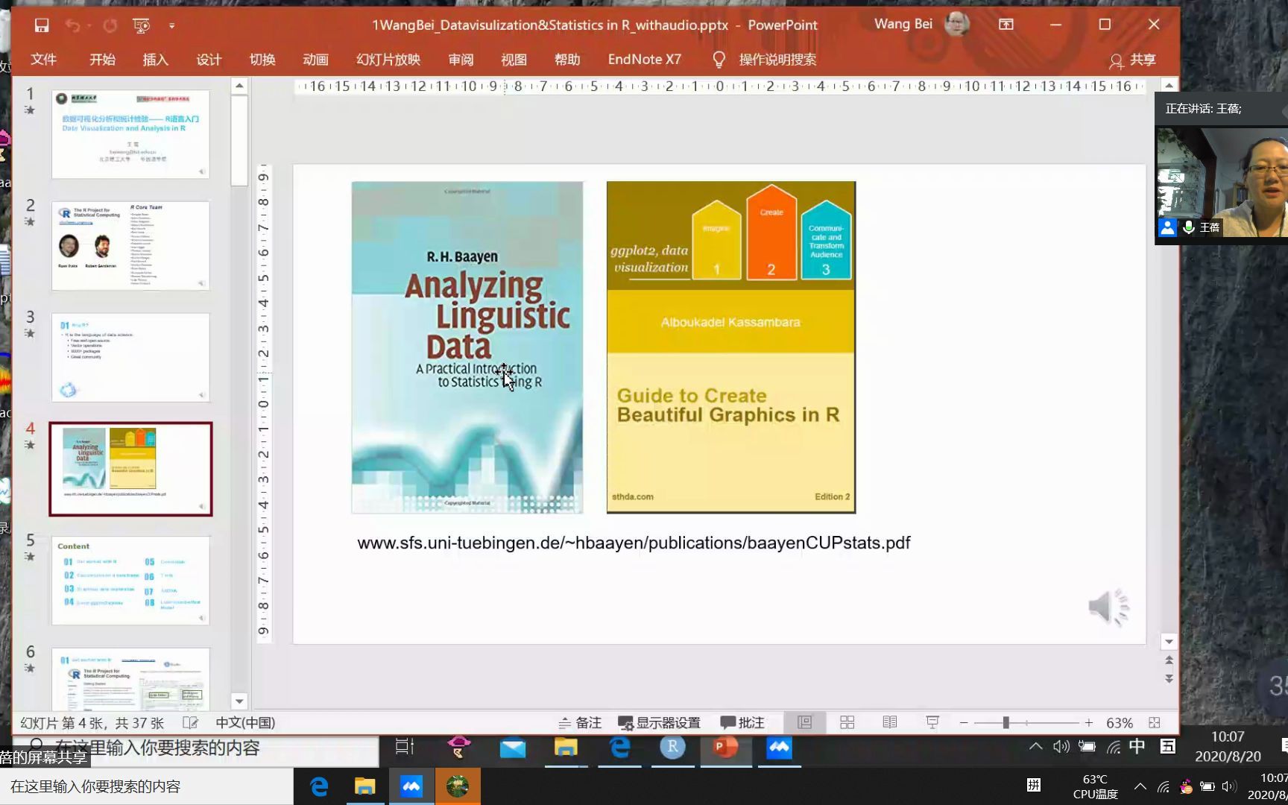Open the 设计 ribbon tab
This screenshot has width=1288, height=805.
tap(209, 60)
